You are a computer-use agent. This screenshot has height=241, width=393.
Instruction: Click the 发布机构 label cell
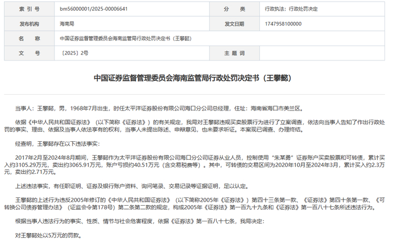click(x=29, y=24)
